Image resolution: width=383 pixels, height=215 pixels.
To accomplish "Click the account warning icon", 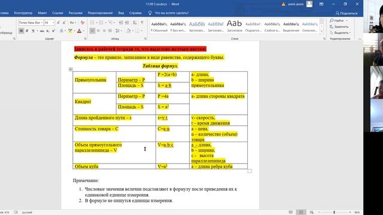I will pyautogui.click(x=283, y=4).
